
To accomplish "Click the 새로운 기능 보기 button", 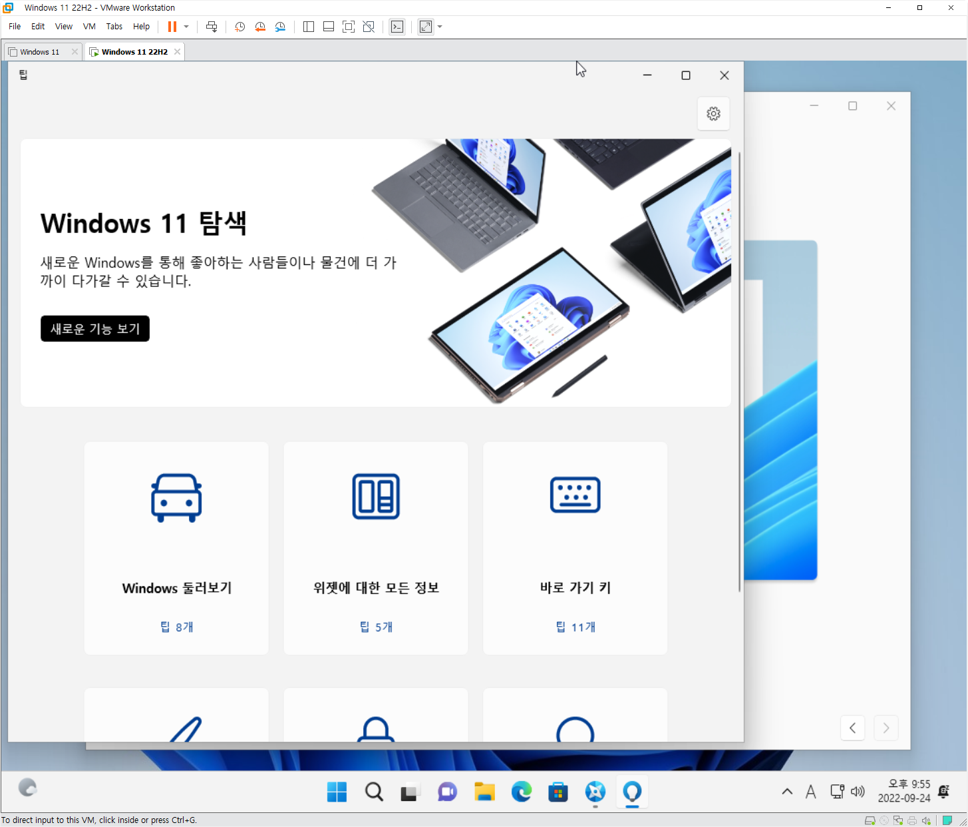I will point(95,329).
